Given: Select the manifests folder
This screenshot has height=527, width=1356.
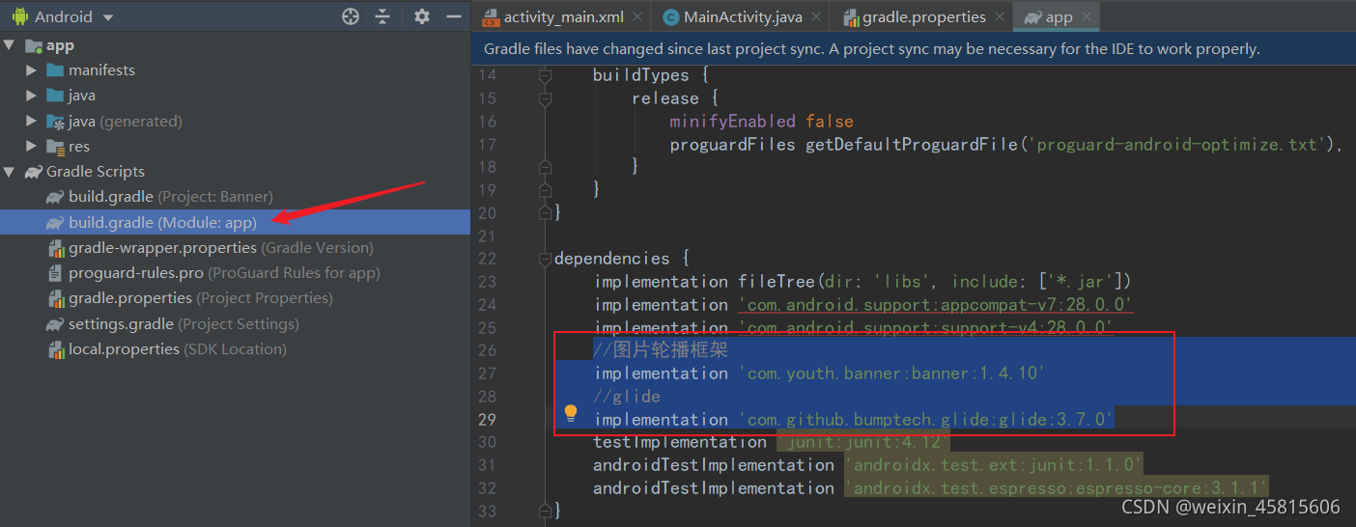Looking at the screenshot, I should [101, 70].
